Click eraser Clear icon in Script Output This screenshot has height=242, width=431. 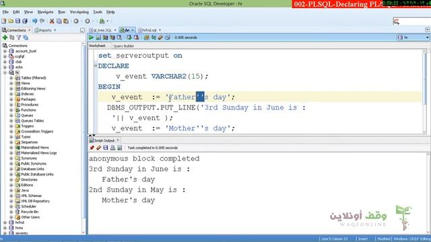coord(98,148)
